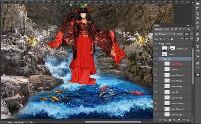Open the Layers panel flyout menu
The height and width of the screenshot is (124, 201).
192,25
